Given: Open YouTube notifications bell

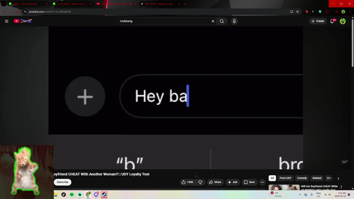Looking at the screenshot, I should point(332,21).
